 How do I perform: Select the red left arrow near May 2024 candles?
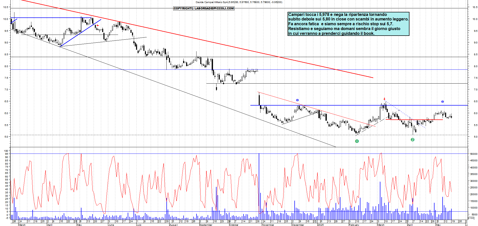[x=98, y=26]
